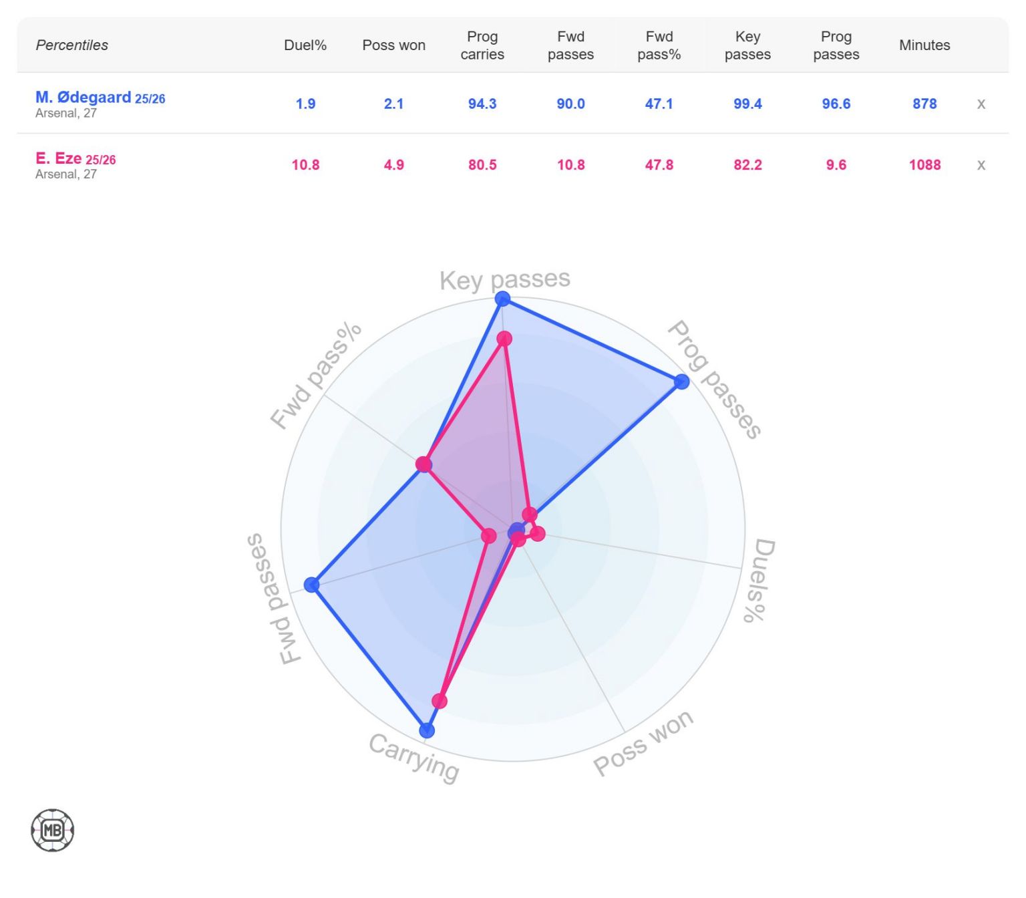Click the Poss won radar axis label
Image resolution: width=1026 pixels, height=898 pixels.
click(643, 742)
